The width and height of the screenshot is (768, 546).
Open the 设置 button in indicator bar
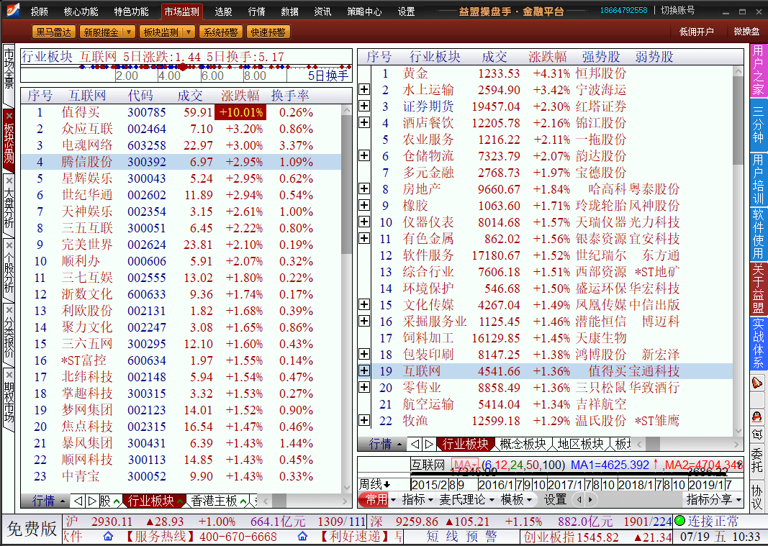point(556,499)
